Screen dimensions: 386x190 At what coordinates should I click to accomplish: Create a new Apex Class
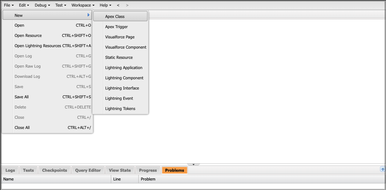click(x=120, y=16)
